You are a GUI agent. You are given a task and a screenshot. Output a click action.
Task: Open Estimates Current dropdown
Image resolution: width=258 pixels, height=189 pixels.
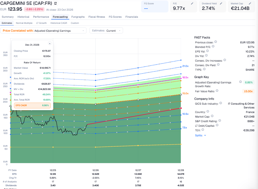106,31
